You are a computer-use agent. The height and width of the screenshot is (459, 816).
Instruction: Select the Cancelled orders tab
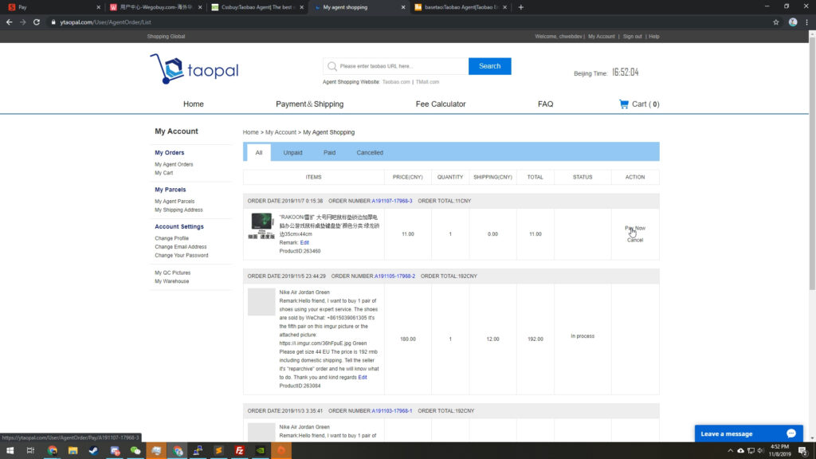tap(370, 152)
